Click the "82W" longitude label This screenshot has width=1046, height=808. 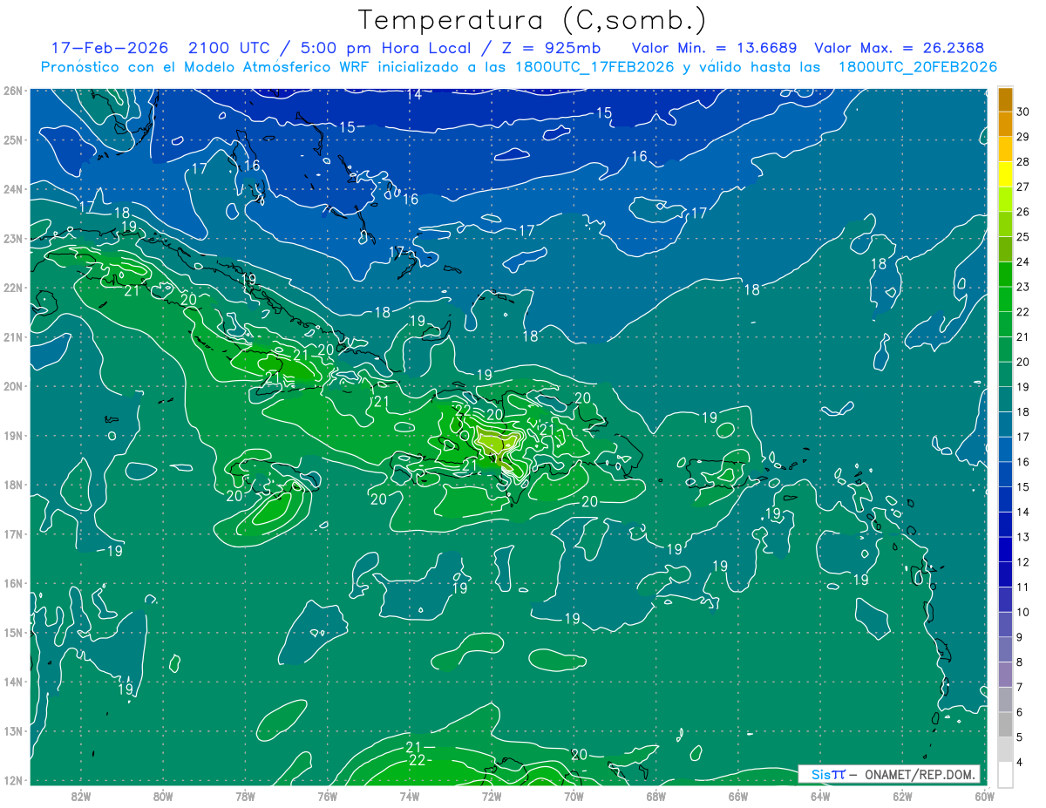[x=80, y=797]
